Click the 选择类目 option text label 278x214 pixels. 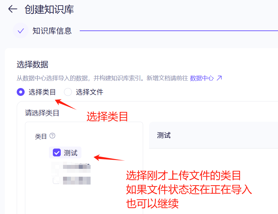(42, 92)
